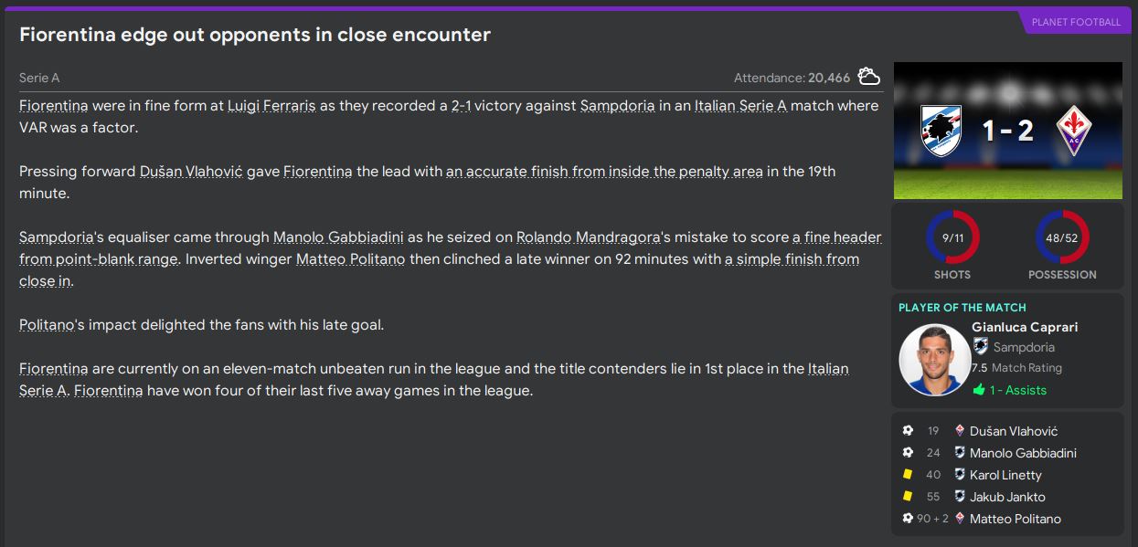Open the Luigi Ferraris stadium link

click(271, 106)
